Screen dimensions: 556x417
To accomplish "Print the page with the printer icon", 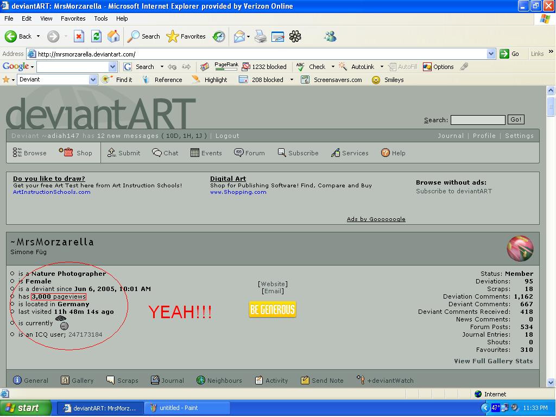I will 261,36.
